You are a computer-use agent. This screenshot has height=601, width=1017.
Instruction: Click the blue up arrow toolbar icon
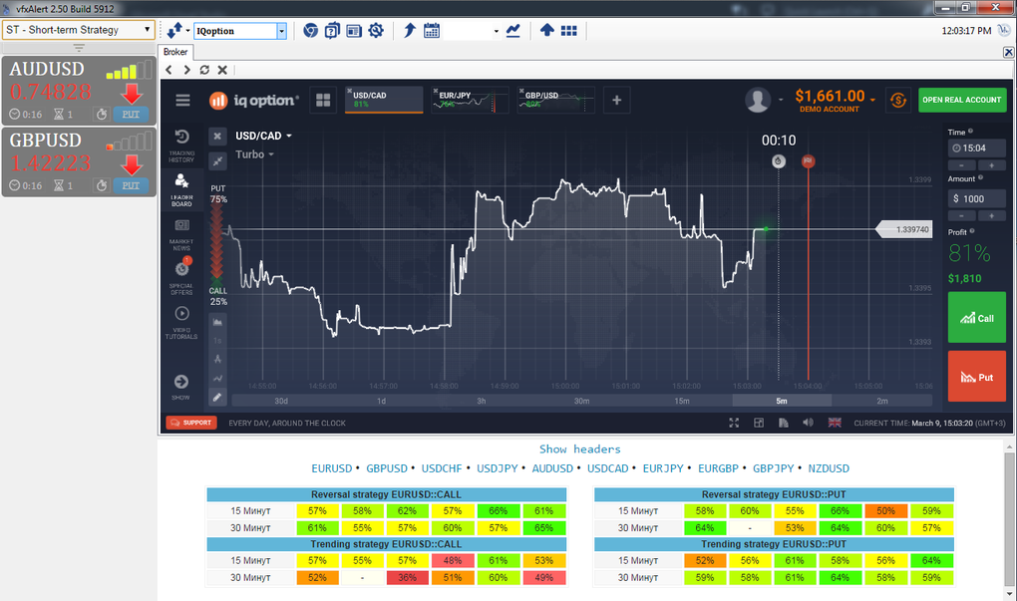546,31
